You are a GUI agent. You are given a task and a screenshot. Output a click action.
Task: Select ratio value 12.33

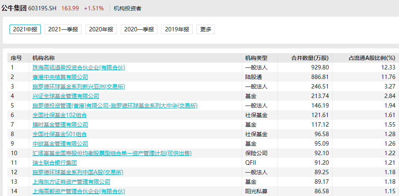click(x=388, y=67)
